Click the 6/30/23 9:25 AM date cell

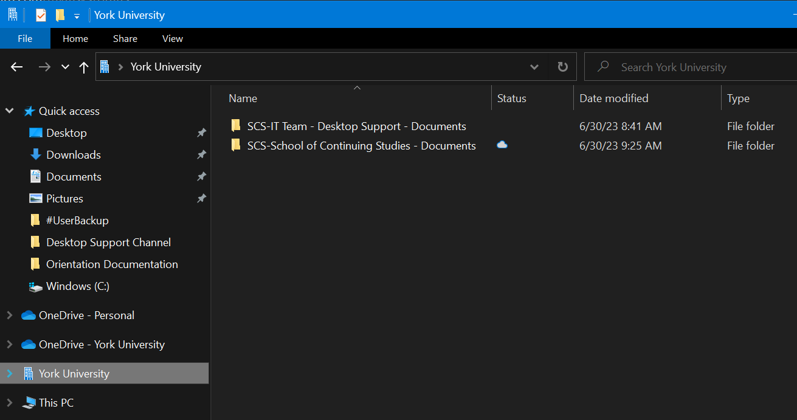[621, 146]
